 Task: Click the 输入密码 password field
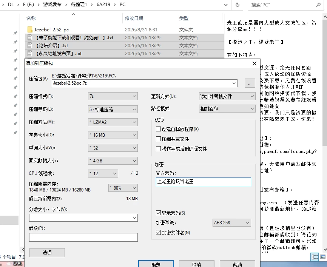[203, 182]
